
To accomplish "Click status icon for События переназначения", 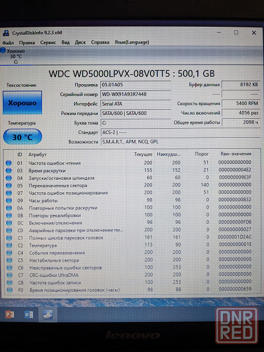I will pos(9,253).
